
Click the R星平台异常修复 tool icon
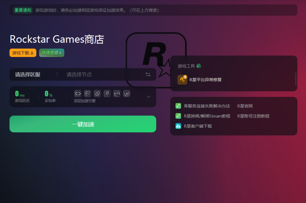(x=182, y=80)
